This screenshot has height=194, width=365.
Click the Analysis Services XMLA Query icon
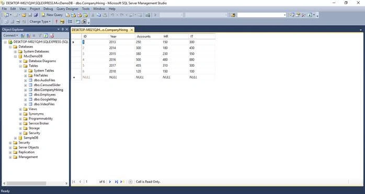[x=85, y=15]
